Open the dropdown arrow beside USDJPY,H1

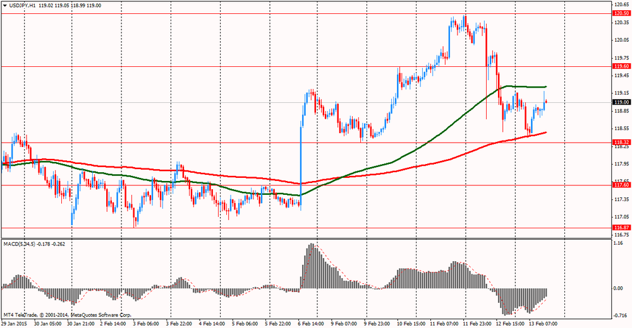coord(5,4)
